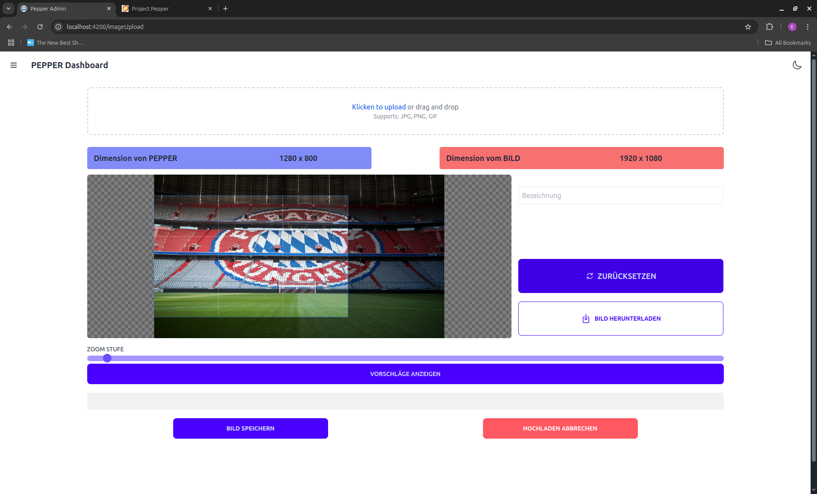Open the All Bookmarks folder

(788, 43)
